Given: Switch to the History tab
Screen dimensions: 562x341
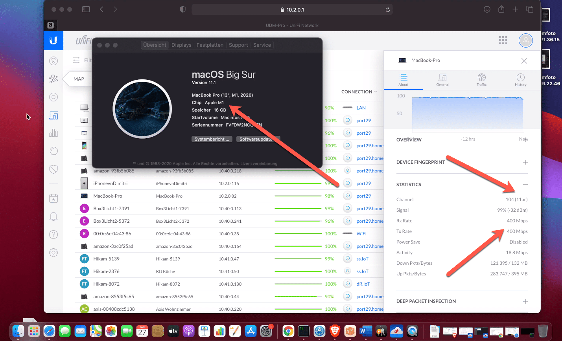Looking at the screenshot, I should pos(521,80).
